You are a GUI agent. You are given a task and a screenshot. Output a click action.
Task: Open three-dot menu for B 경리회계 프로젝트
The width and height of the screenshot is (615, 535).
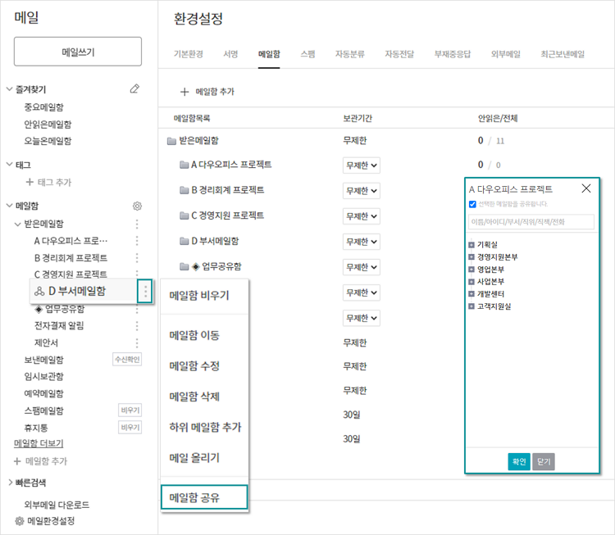137,257
